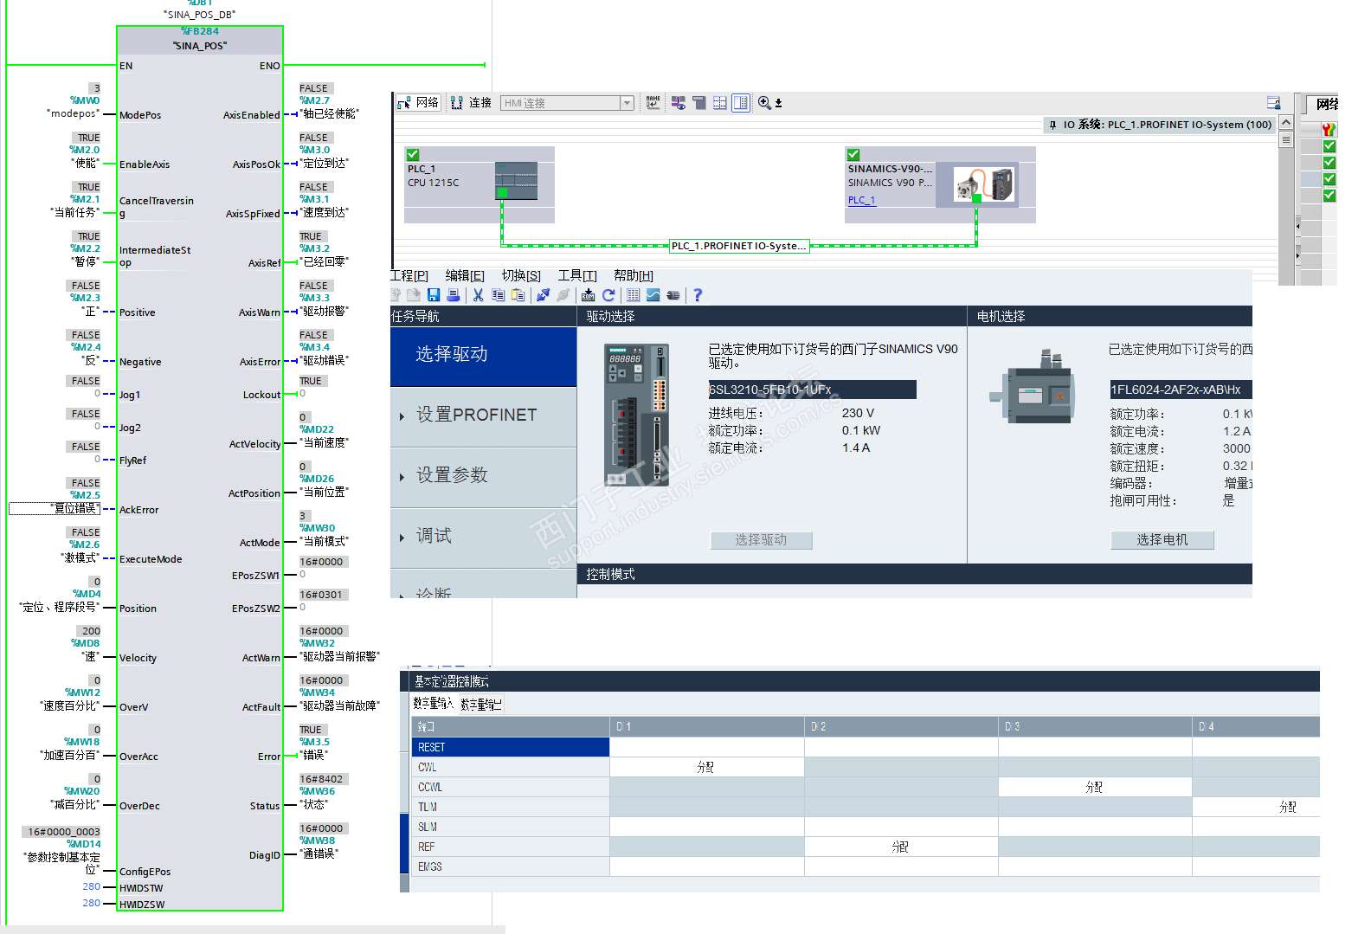Open the zoom options arrow beside magnifier
1371x934 pixels.
tap(778, 104)
